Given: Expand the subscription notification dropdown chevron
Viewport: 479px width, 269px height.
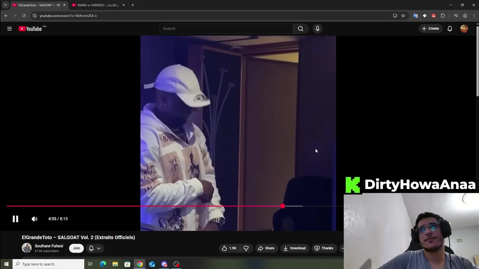Looking at the screenshot, I should [x=99, y=248].
